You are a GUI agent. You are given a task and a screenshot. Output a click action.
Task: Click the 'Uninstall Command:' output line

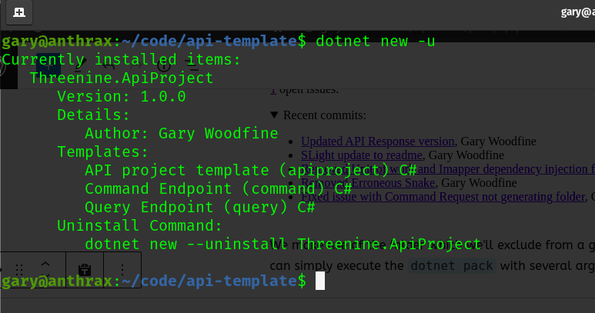(x=139, y=226)
